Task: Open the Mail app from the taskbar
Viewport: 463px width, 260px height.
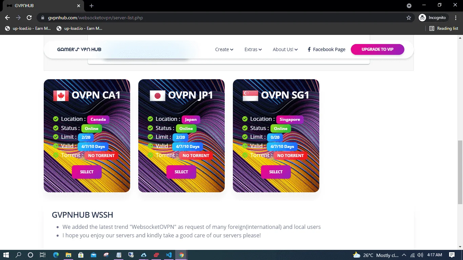Action: 94,255
